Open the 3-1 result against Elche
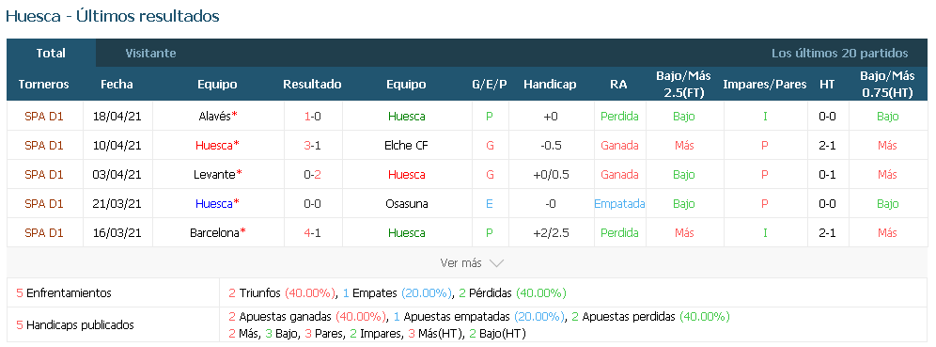This screenshot has width=936, height=347. point(312,145)
